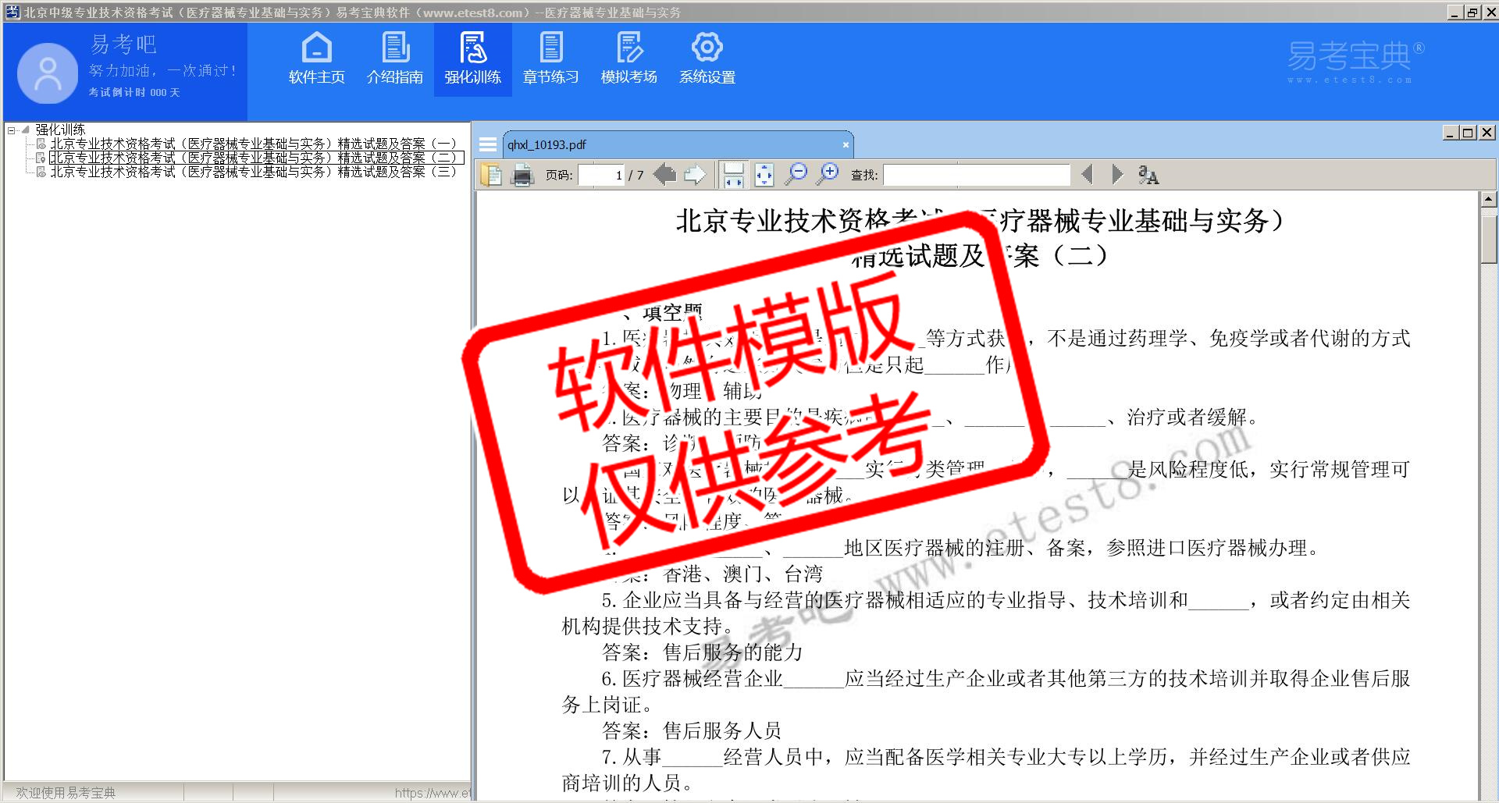Viewport: 1499px width, 803px height.
Task: Zoom in the PDF document
Action: click(x=828, y=174)
